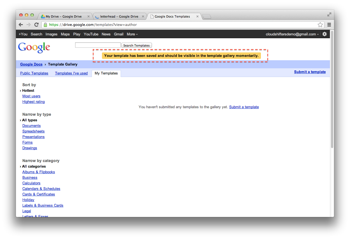The height and width of the screenshot is (239, 350).
Task: Open Legal category
Action: click(27, 211)
